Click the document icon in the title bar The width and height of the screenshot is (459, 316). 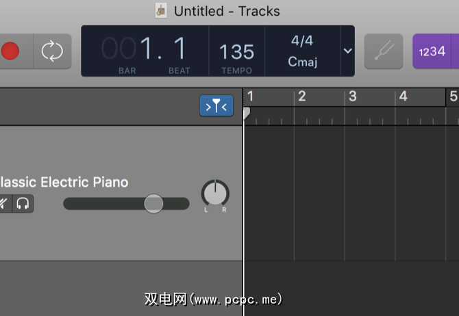(162, 11)
